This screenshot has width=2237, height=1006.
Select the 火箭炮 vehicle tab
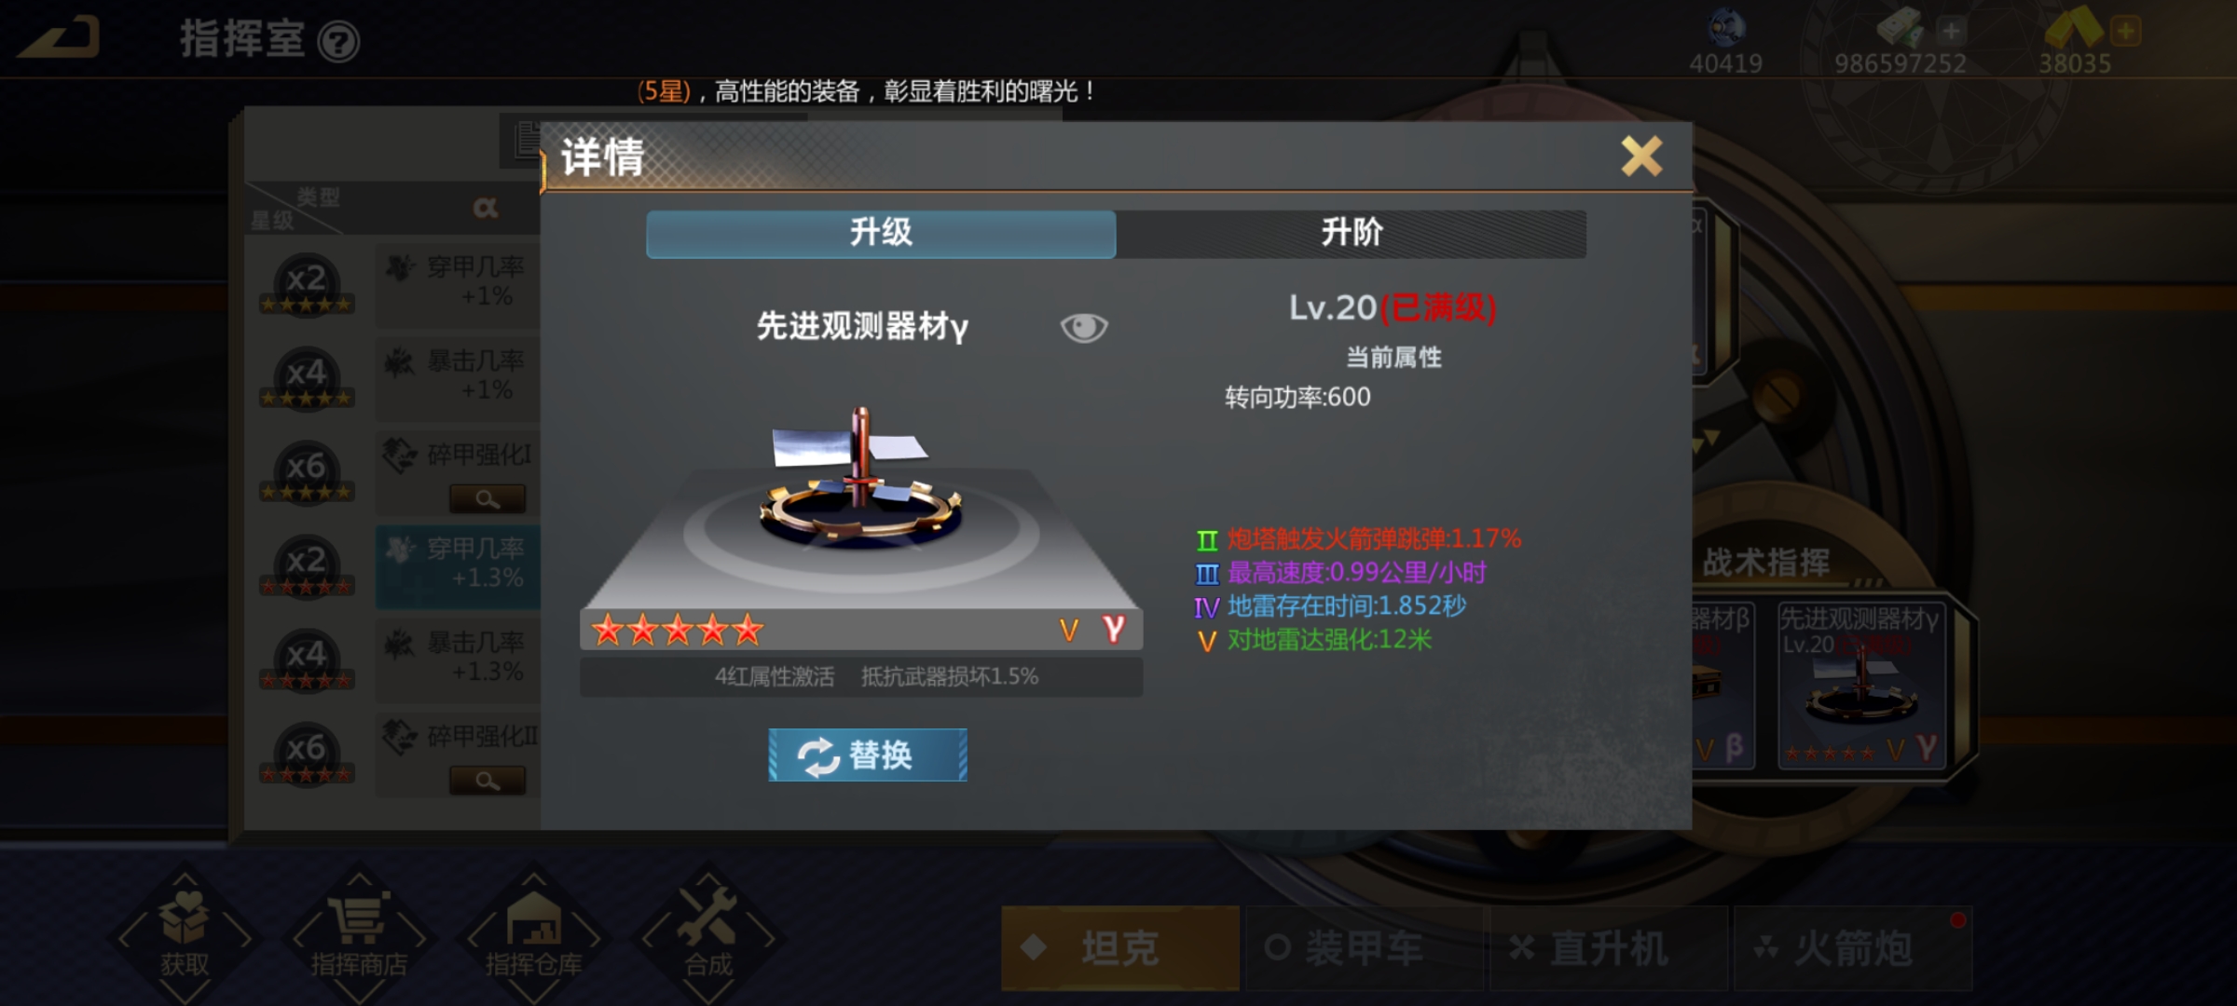coord(1853,948)
